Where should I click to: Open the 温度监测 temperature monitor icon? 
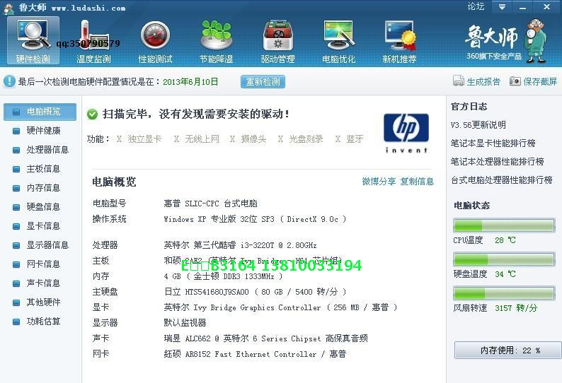[x=93, y=40]
